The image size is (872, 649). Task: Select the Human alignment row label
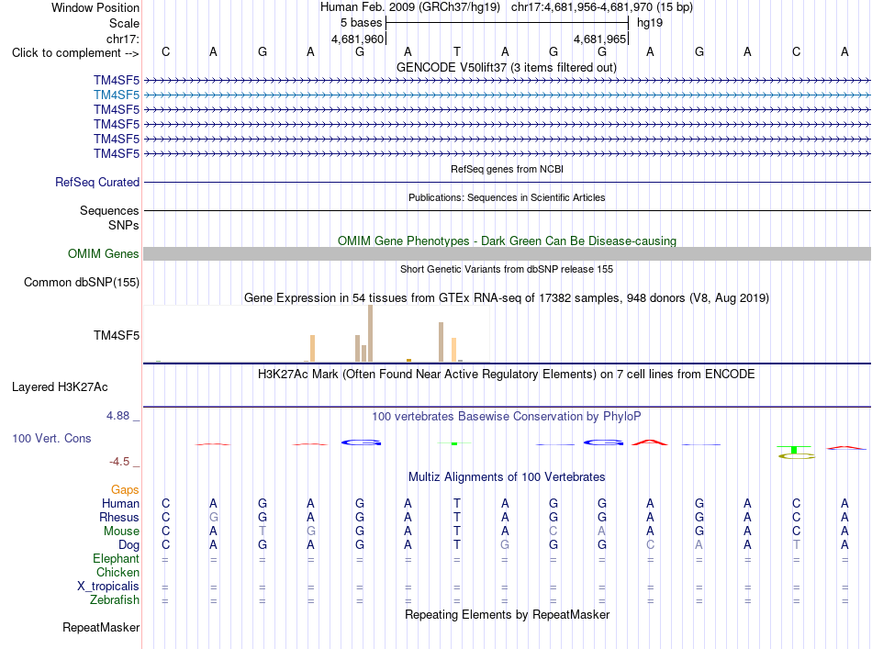click(120, 504)
